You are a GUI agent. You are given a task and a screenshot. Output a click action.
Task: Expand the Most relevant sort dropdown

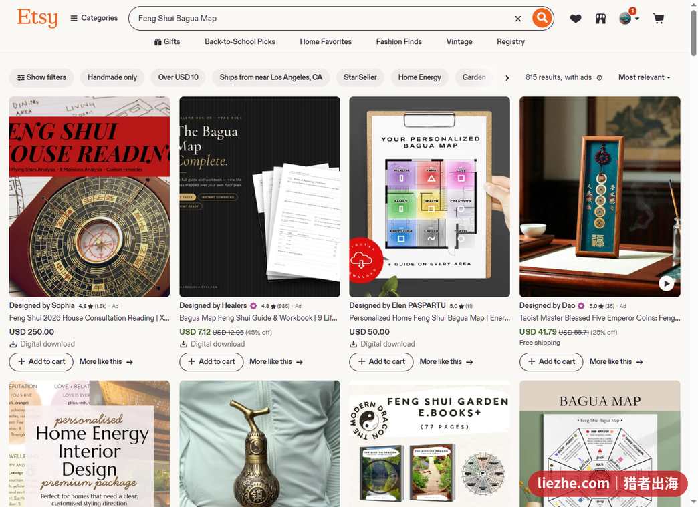644,77
